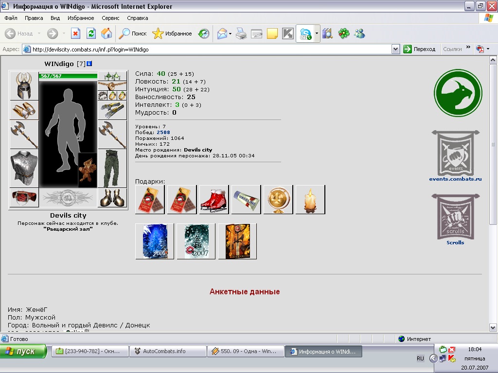Open the Scrolls link
The height and width of the screenshot is (373, 498).
(455, 243)
